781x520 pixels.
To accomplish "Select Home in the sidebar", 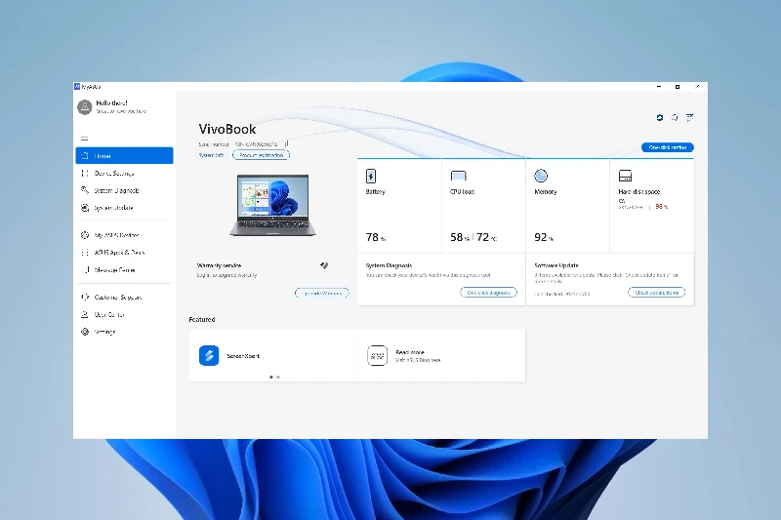I will coord(124,156).
